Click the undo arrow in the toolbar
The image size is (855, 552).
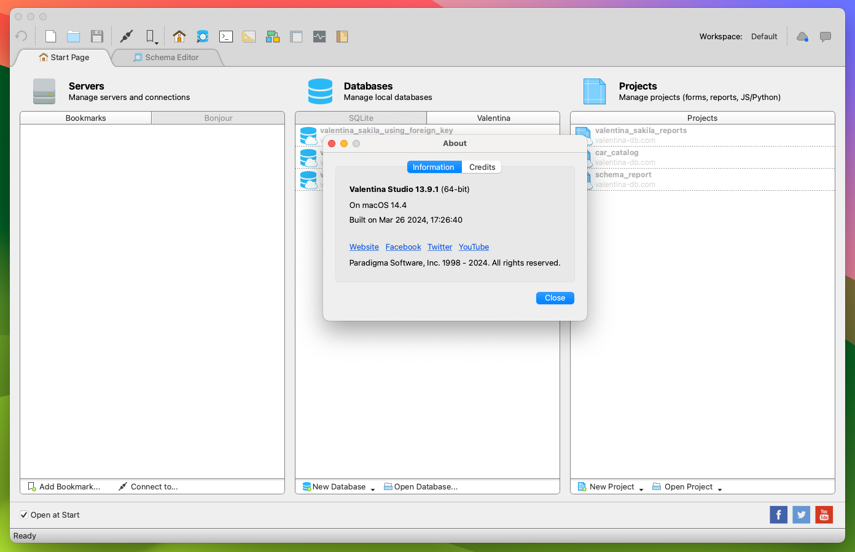point(21,36)
